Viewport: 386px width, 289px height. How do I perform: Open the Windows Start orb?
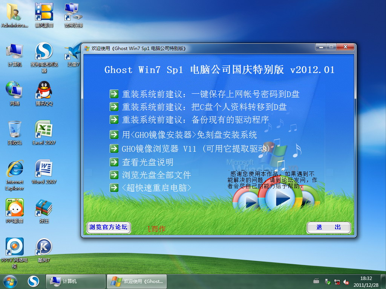(10, 281)
